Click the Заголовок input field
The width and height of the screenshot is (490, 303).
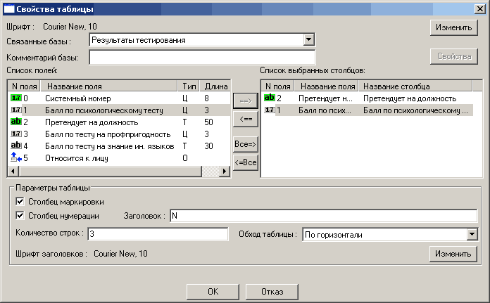(x=323, y=216)
